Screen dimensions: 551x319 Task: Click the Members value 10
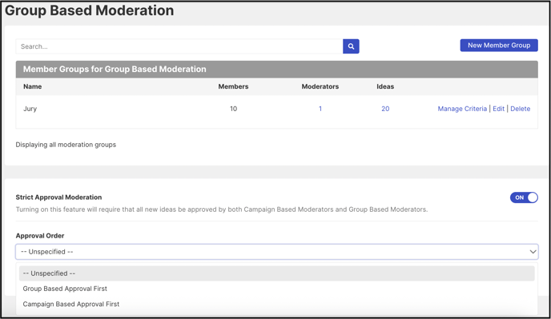[233, 109]
